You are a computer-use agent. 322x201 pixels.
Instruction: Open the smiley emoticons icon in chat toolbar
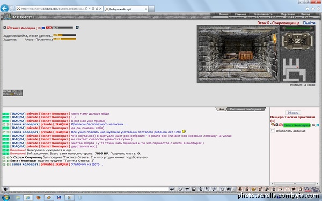tap(222, 189)
